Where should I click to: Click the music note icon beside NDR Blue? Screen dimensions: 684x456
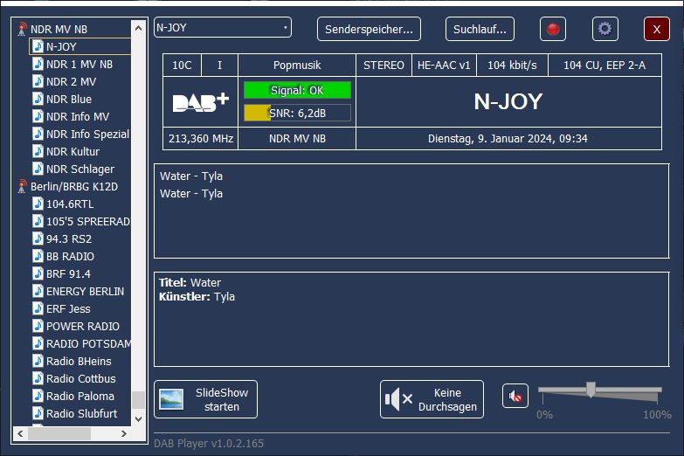tap(38, 99)
